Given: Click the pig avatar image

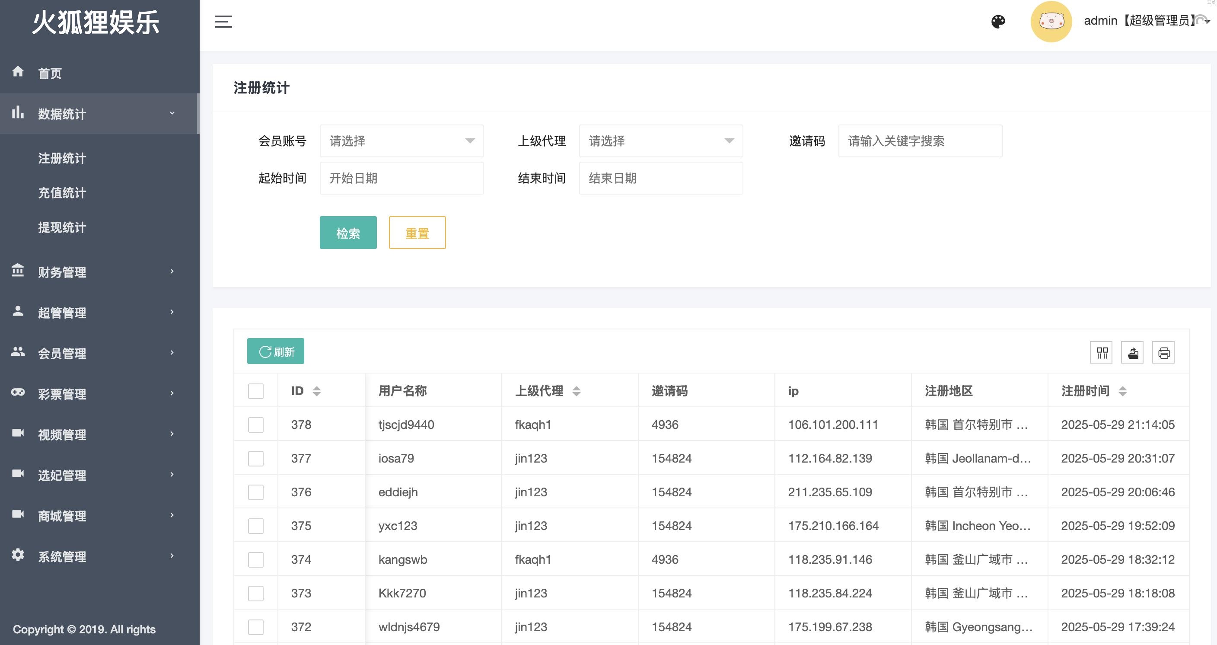Looking at the screenshot, I should coord(1051,22).
